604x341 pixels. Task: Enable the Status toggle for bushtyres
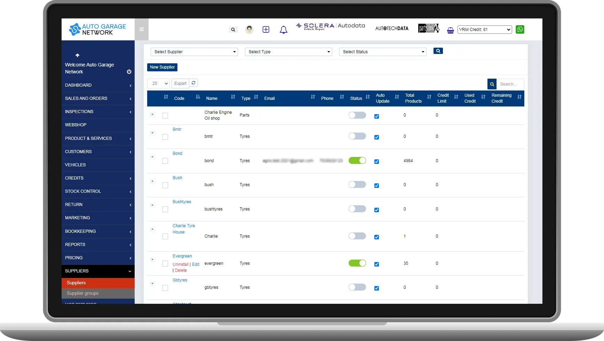coord(357,208)
